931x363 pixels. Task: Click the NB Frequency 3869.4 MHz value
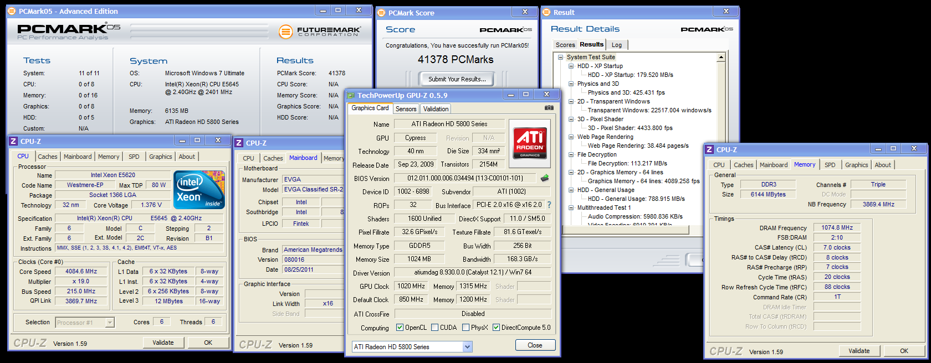[x=878, y=204]
